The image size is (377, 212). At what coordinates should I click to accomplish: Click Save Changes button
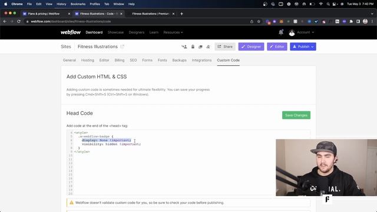(x=296, y=115)
